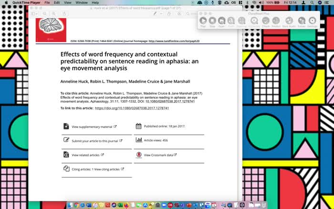Expand the ClaroRead Extras menu
Screen dimensions: 334x209
[x=302, y=21]
